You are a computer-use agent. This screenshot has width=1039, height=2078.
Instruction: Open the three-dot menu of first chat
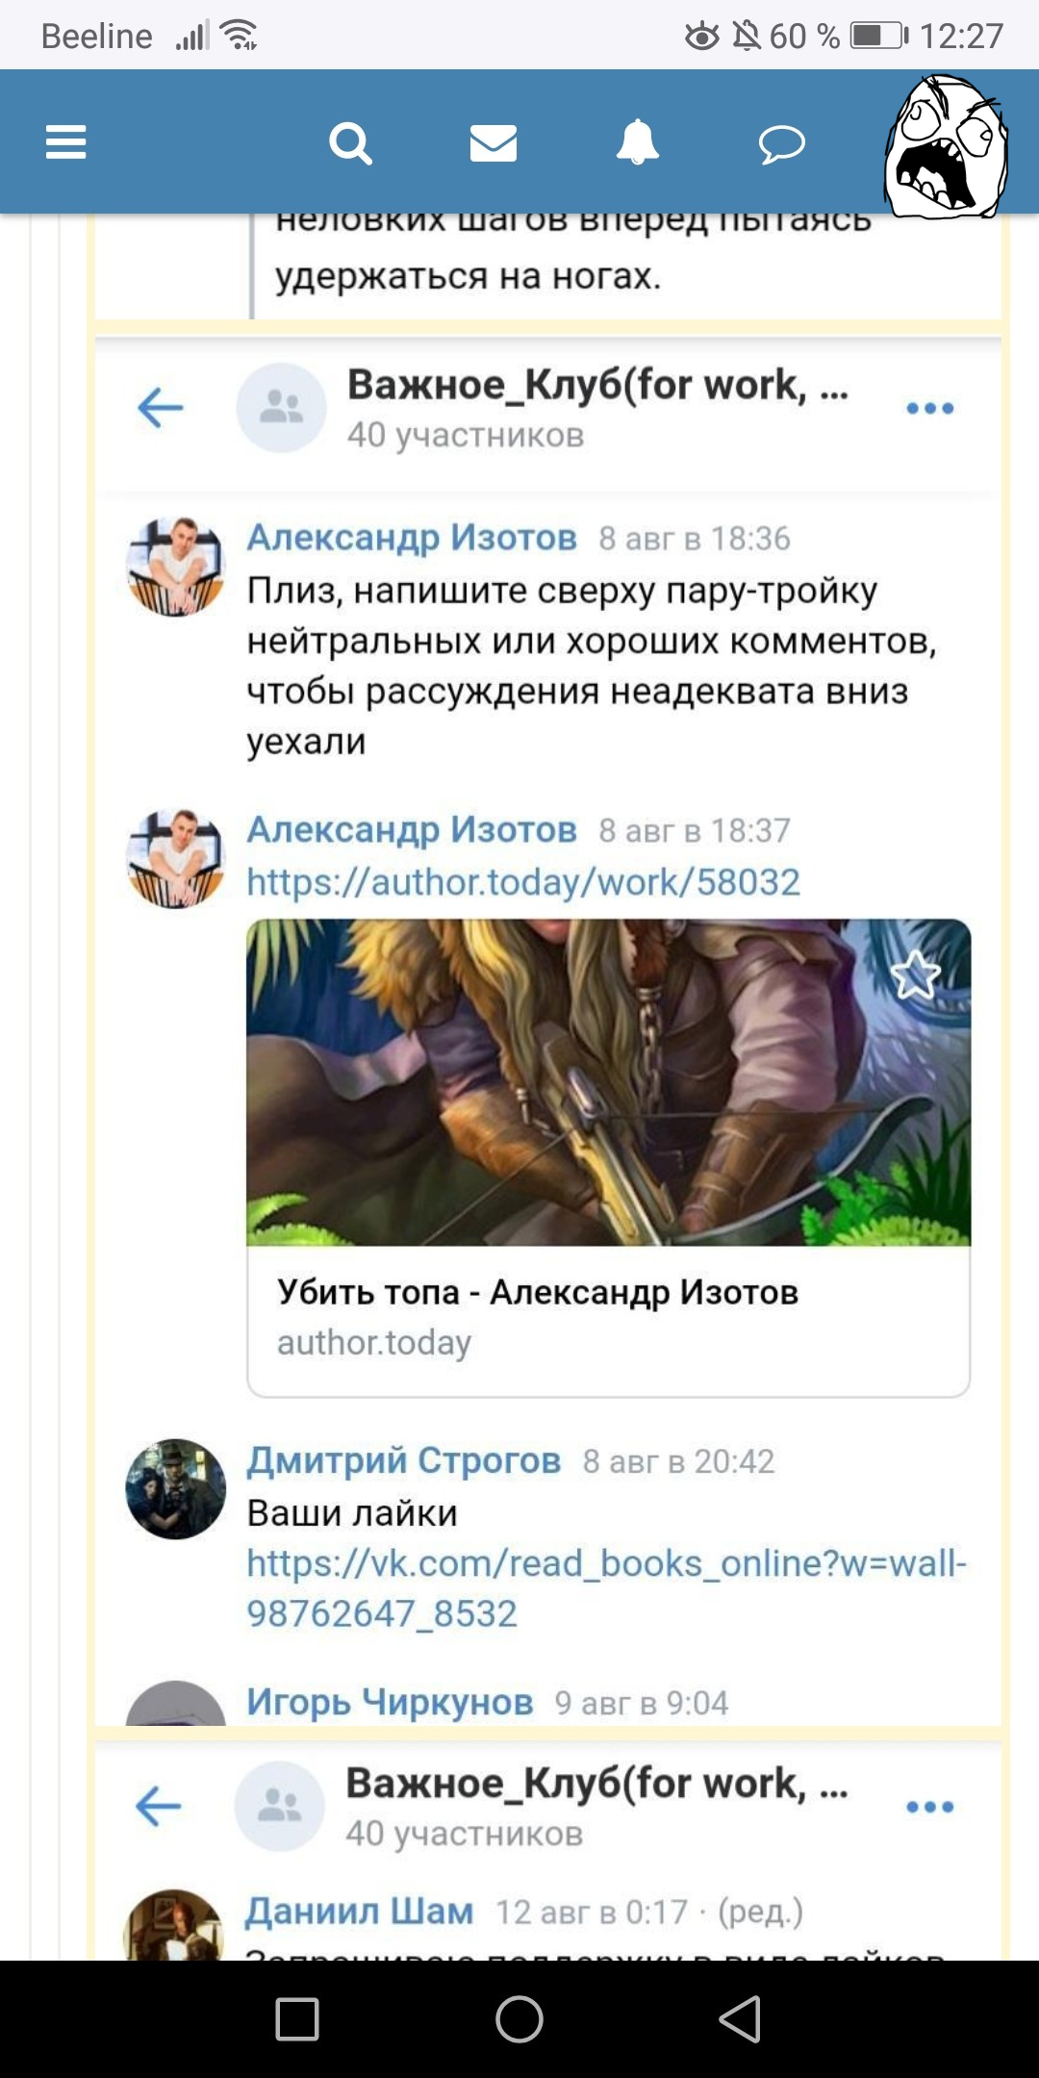tap(929, 408)
